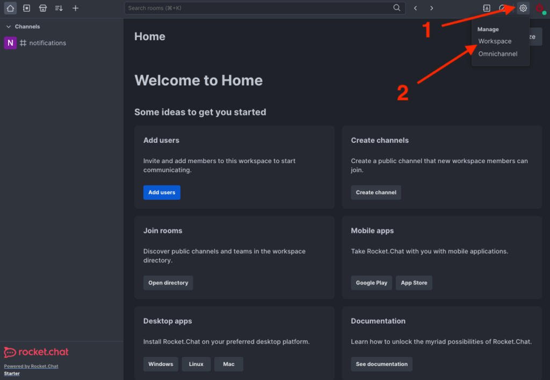Screen dimensions: 550x380
Task: Click the blue Add users button
Action: (x=162, y=192)
